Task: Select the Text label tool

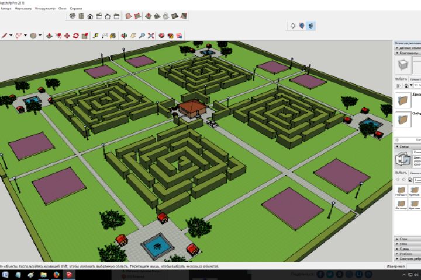Action: 105,36
